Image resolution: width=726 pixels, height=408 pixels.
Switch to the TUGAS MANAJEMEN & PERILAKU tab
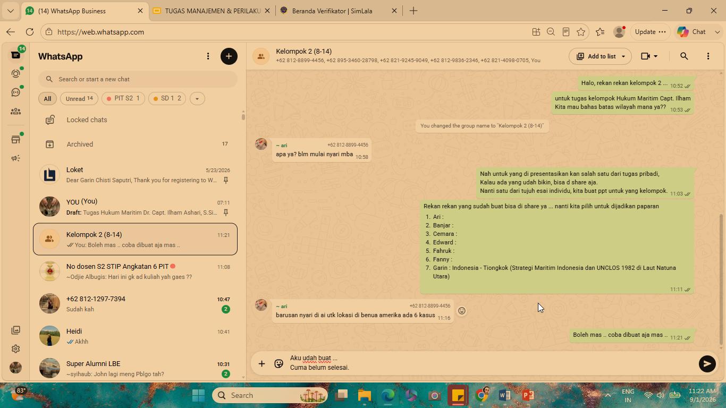pos(212,11)
